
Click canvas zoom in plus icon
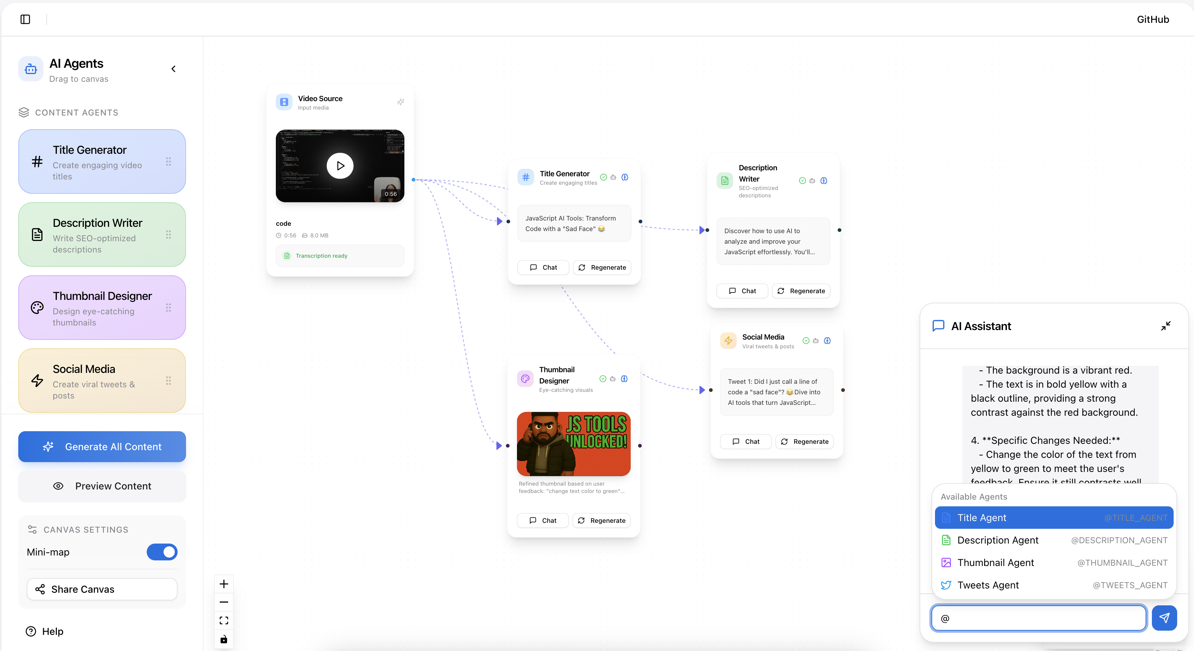pyautogui.click(x=224, y=584)
